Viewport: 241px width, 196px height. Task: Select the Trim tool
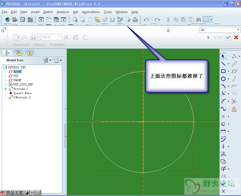(x=223, y=169)
